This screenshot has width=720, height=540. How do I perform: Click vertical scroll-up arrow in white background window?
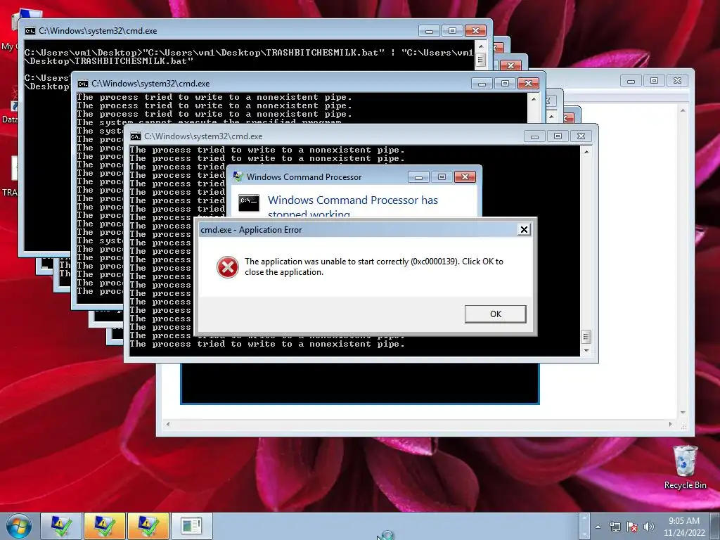point(683,110)
